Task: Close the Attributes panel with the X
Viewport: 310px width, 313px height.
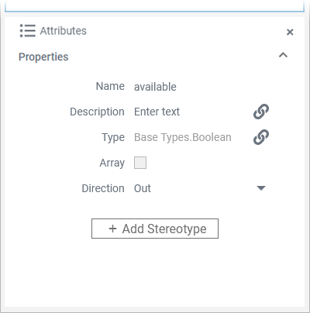Action: click(290, 32)
